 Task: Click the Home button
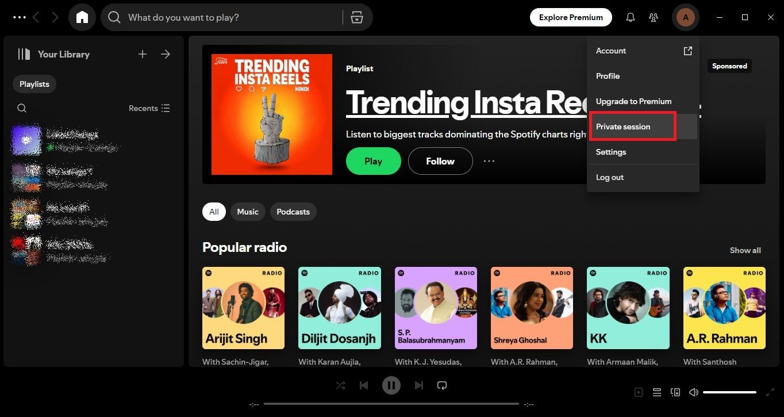pos(82,17)
